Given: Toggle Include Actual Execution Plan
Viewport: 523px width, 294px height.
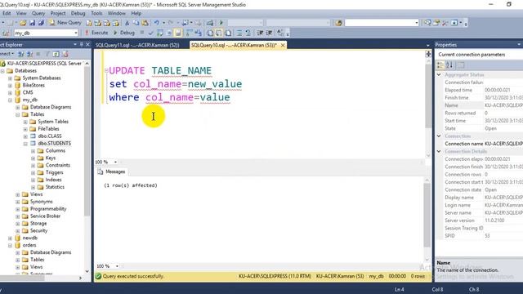Looking at the screenshot, I should (x=189, y=33).
